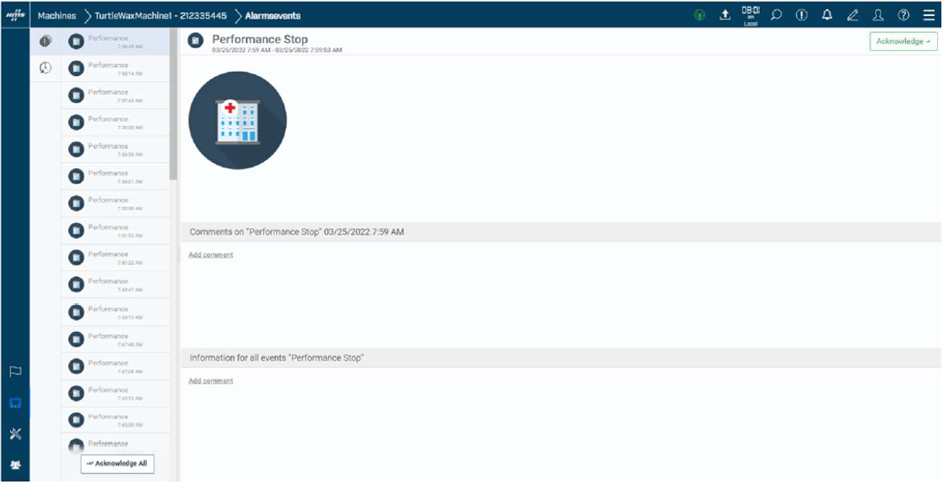Select the flag icon in left sidebar
Image resolution: width=948 pixels, height=484 pixels.
15,372
